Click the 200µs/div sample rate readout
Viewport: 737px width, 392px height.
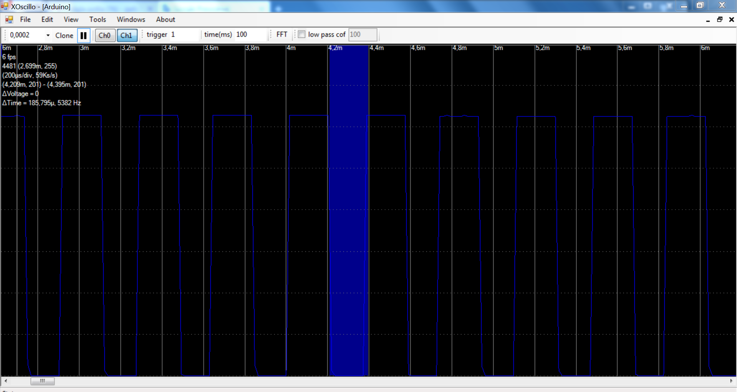tap(30, 75)
